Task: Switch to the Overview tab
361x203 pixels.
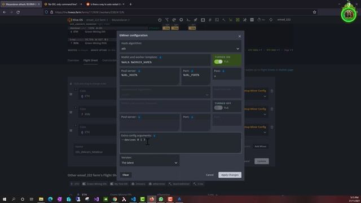Action: click(x=73, y=60)
